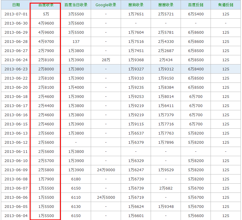Click the date 2013-06-28
Screen dimensions: 242x220
coord(16,41)
